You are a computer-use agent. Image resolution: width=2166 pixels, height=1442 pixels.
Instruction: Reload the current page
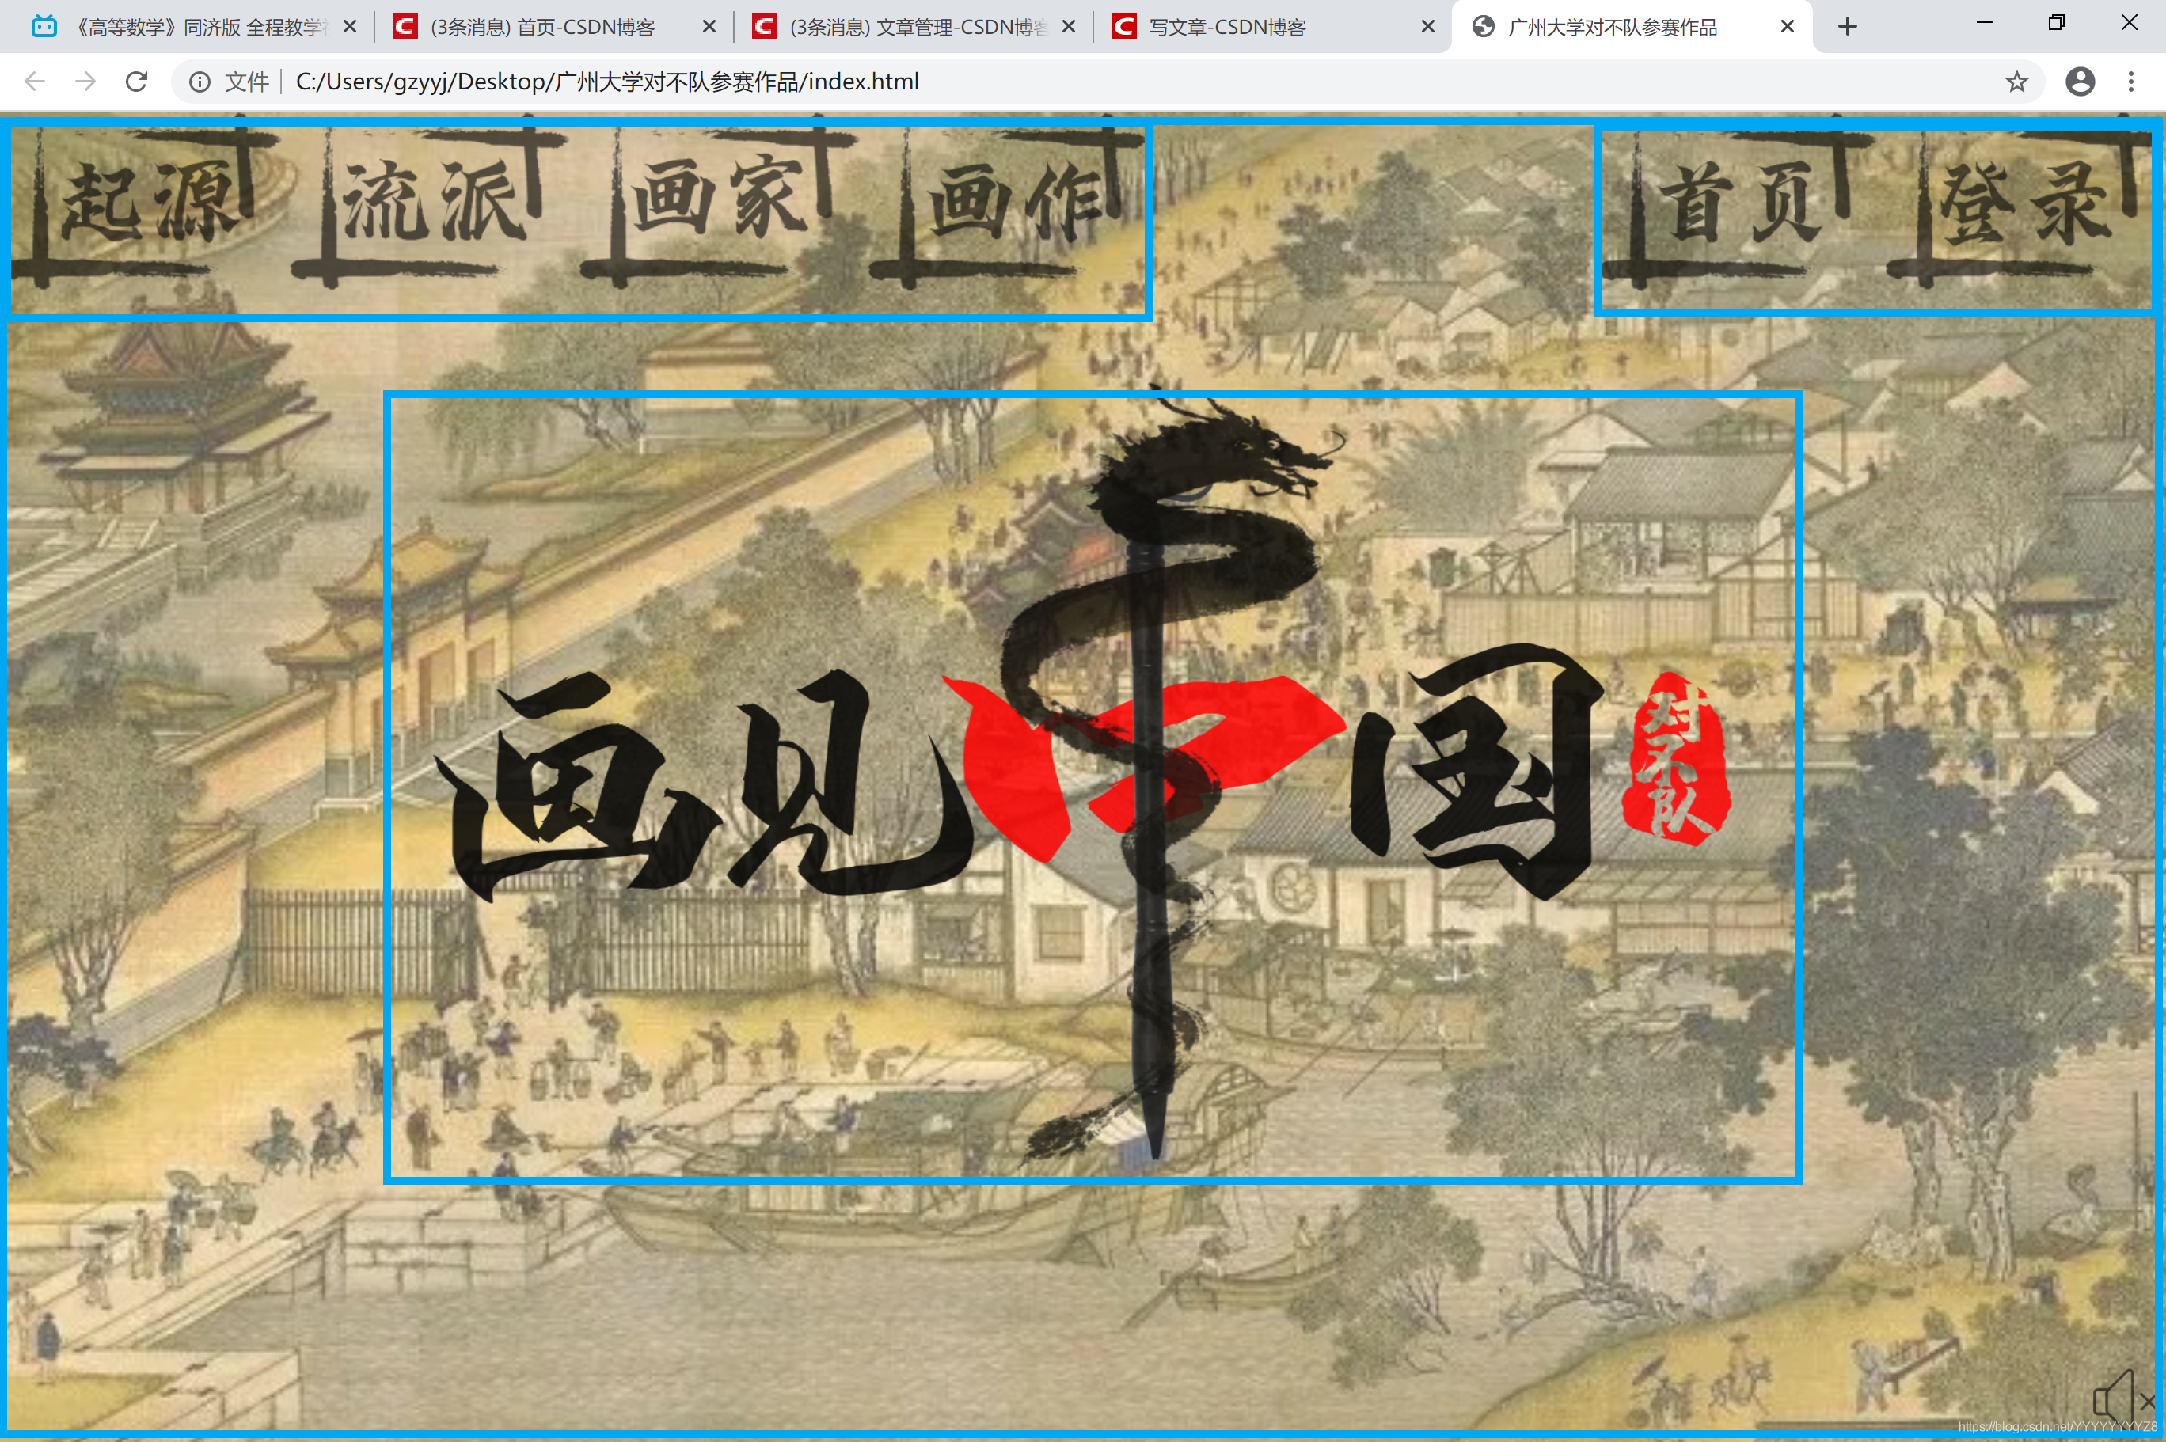pyautogui.click(x=136, y=82)
